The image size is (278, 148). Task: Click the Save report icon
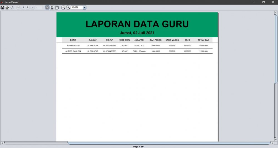coord(3,7)
